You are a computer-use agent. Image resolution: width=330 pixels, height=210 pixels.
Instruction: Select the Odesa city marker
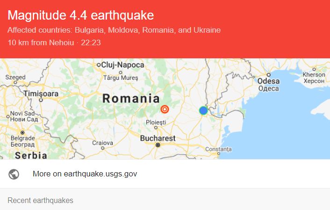[269, 75]
